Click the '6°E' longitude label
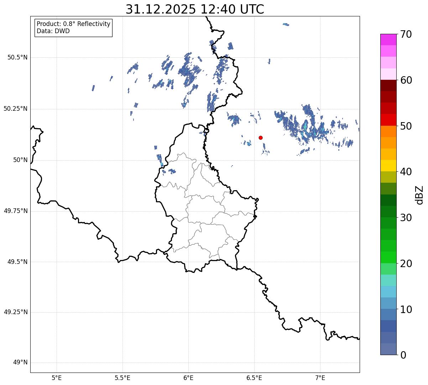This screenshot has height=385, width=428. [x=188, y=378]
